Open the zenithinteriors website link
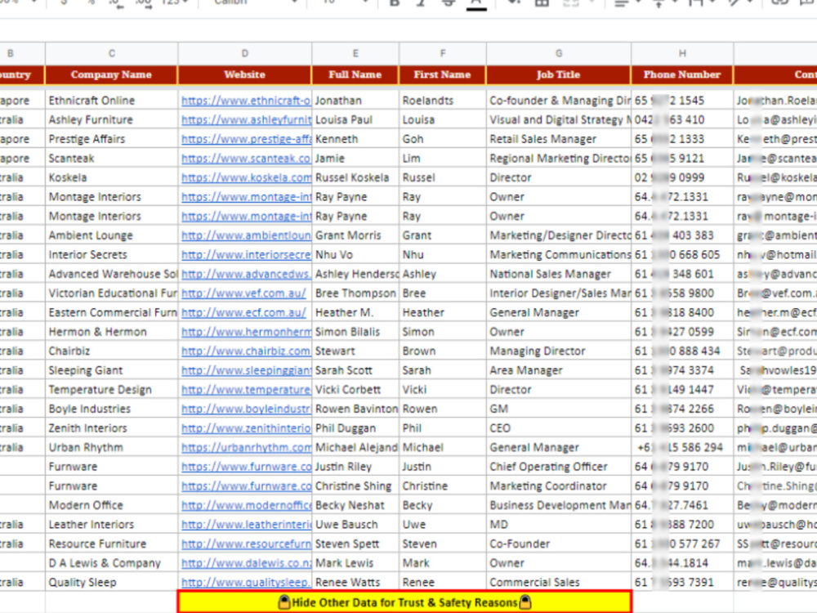The width and height of the screenshot is (817, 613). [x=246, y=428]
